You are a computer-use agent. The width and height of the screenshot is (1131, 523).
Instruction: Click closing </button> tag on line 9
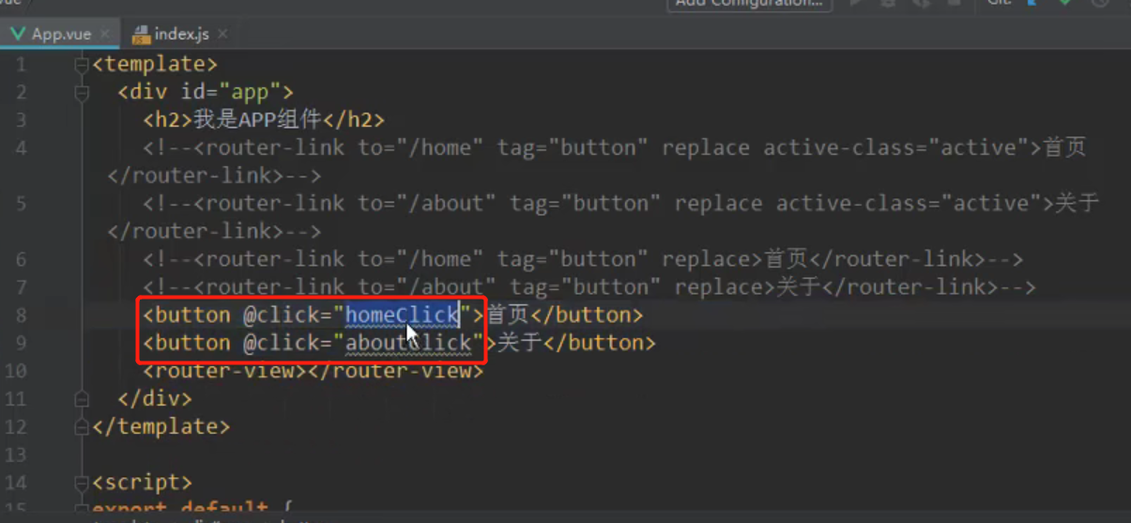point(599,343)
